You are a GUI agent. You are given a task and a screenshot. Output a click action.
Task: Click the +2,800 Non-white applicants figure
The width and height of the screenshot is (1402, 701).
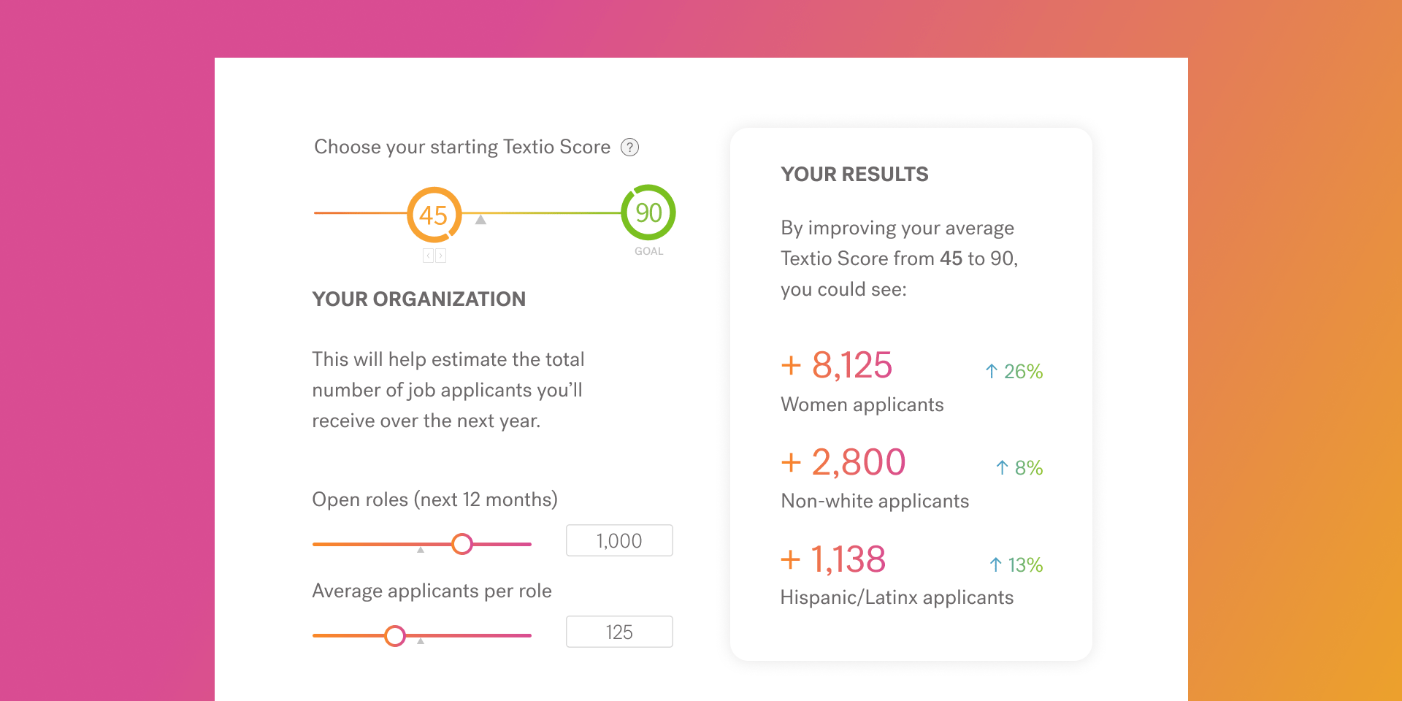click(843, 461)
